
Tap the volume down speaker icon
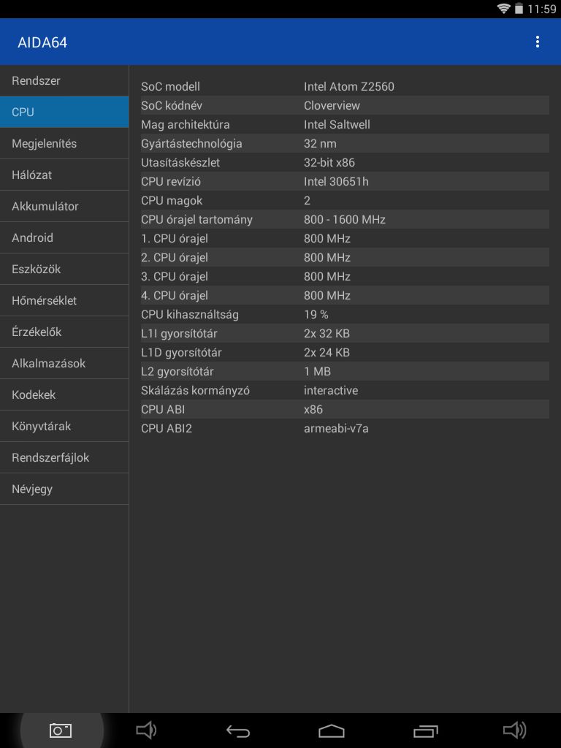(x=146, y=730)
